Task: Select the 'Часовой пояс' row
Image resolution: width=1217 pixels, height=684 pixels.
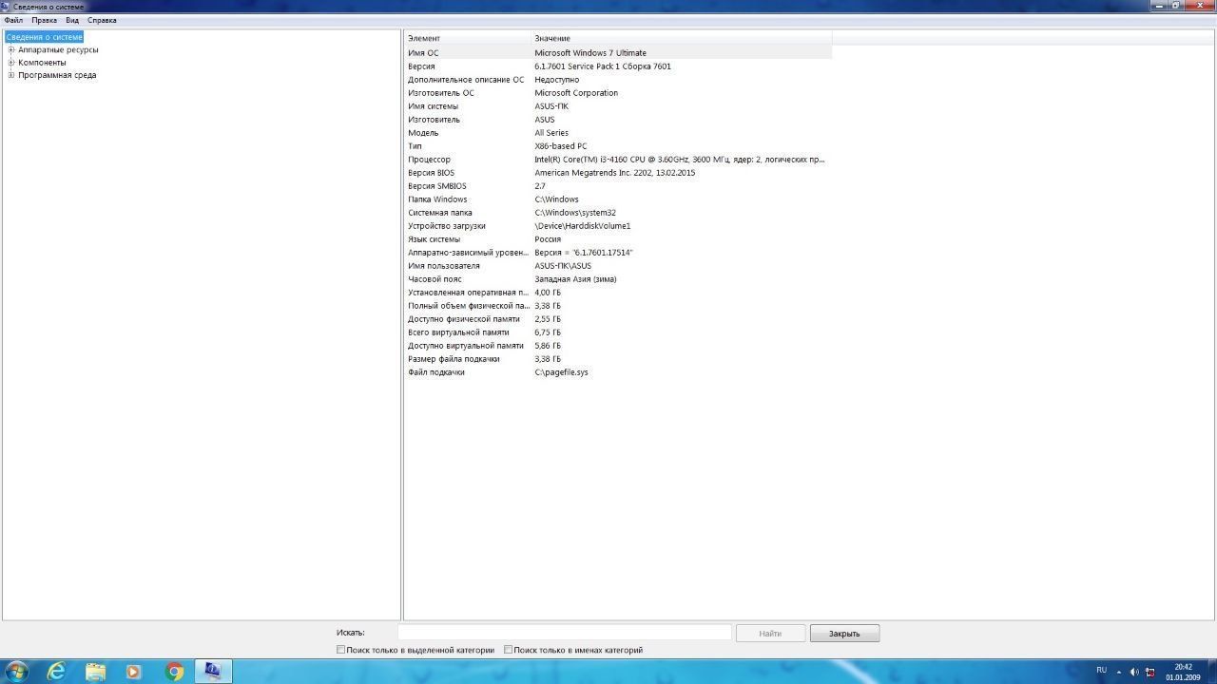Action: coord(618,279)
